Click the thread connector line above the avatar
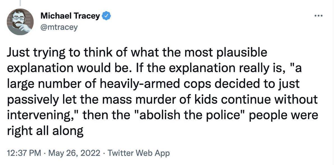 click(20, 2)
